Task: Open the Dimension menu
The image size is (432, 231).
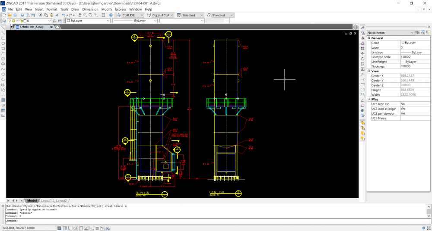Action: click(x=90, y=9)
